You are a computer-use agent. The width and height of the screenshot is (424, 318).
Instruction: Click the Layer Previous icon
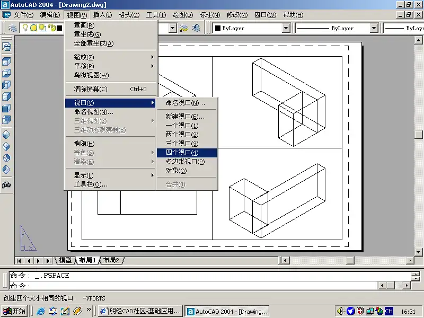pos(196,28)
